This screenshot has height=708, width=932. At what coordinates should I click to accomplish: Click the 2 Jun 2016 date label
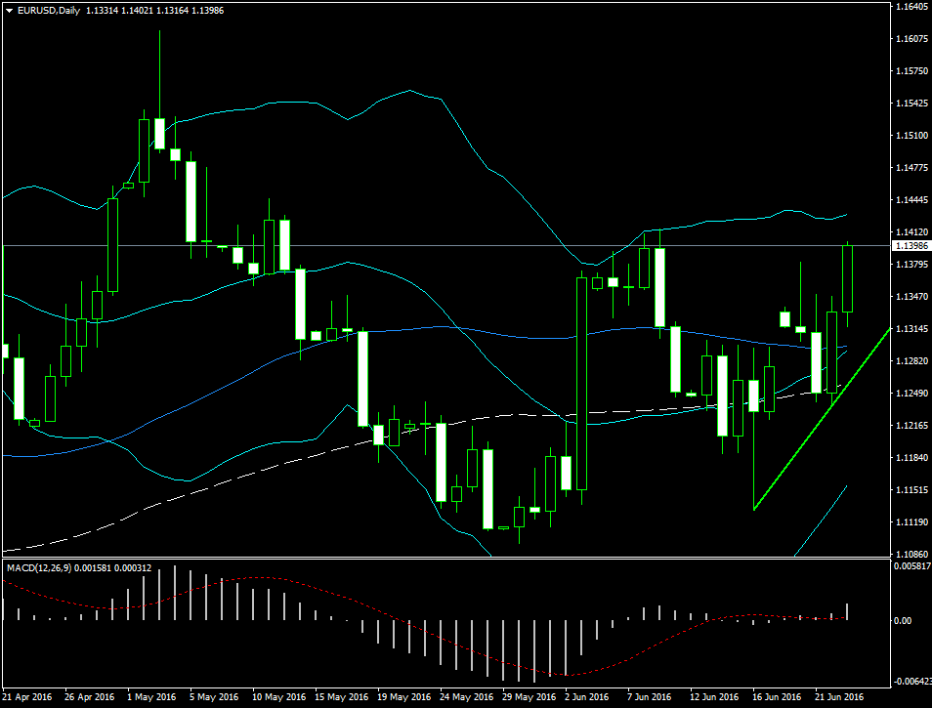coord(586,697)
